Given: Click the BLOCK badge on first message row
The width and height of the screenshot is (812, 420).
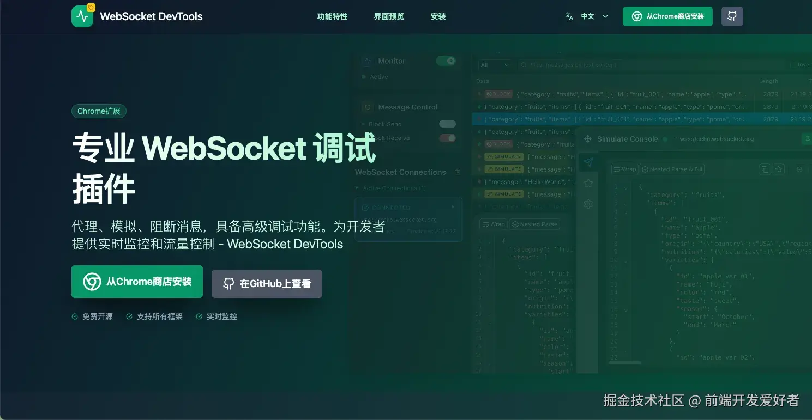Looking at the screenshot, I should click(498, 94).
